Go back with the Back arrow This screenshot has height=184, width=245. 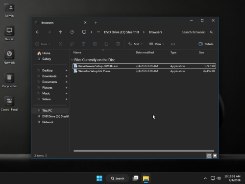tap(38, 32)
